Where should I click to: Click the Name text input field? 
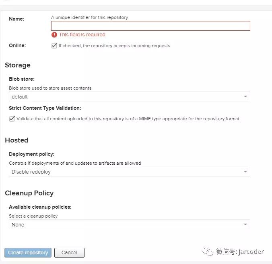(150, 26)
